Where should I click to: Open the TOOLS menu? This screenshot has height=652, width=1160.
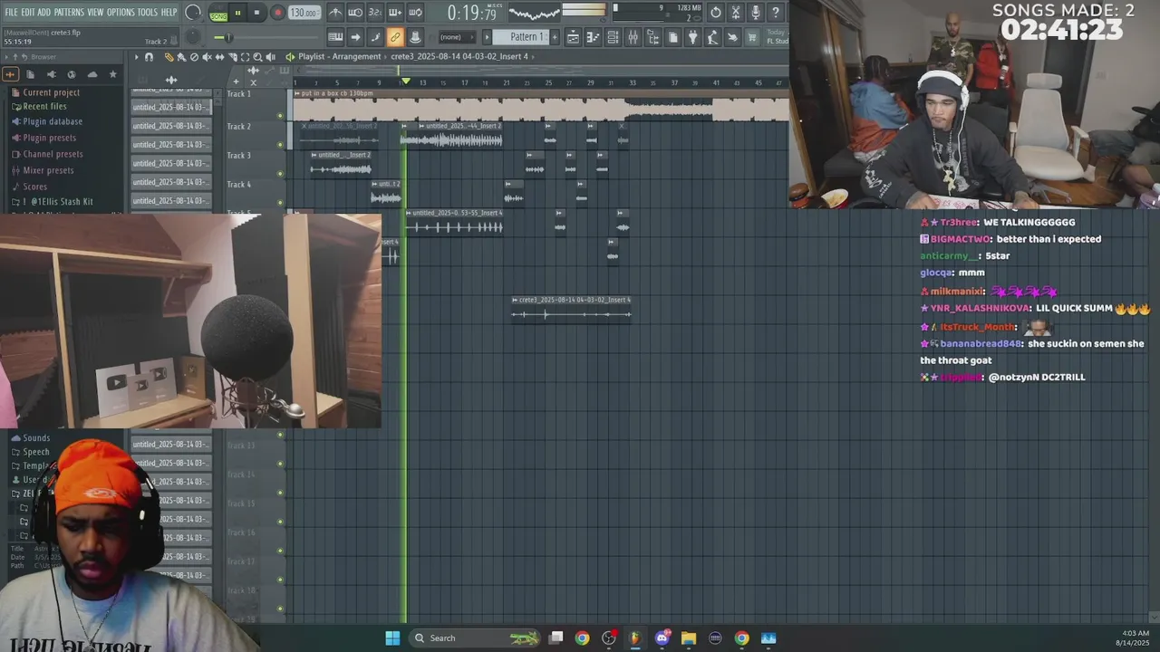(x=148, y=12)
